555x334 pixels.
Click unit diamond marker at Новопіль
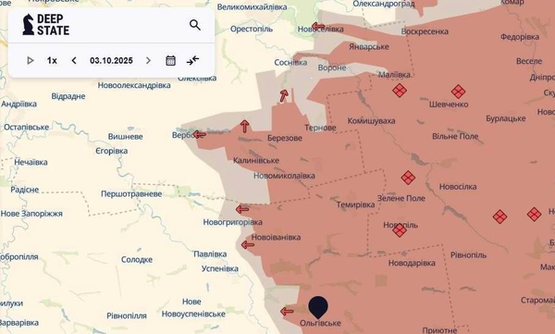(x=400, y=230)
